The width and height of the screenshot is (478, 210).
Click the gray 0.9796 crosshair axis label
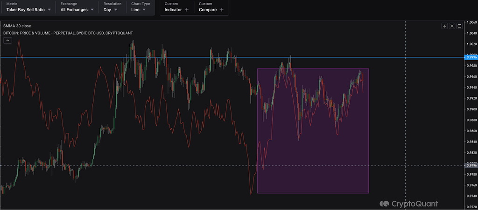471,165
